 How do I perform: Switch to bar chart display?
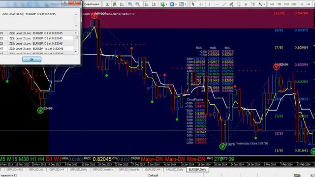click(107, 4)
